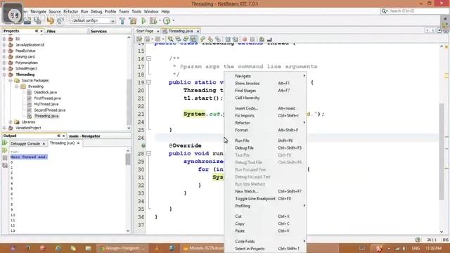
Task: Click Find Selection magnifier in editor toolbar
Action: [x=170, y=39]
